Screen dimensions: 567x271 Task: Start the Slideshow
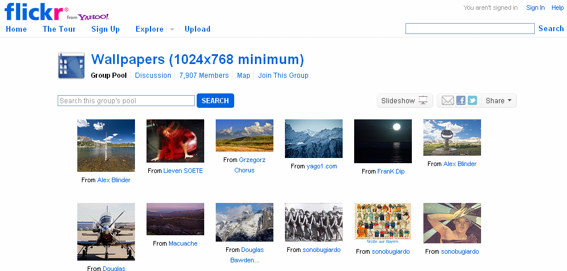[x=405, y=101]
